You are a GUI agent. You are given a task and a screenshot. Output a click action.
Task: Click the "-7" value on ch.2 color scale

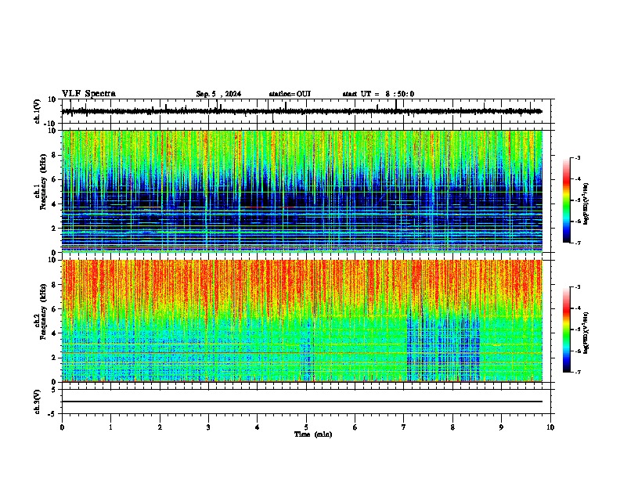[x=577, y=372]
